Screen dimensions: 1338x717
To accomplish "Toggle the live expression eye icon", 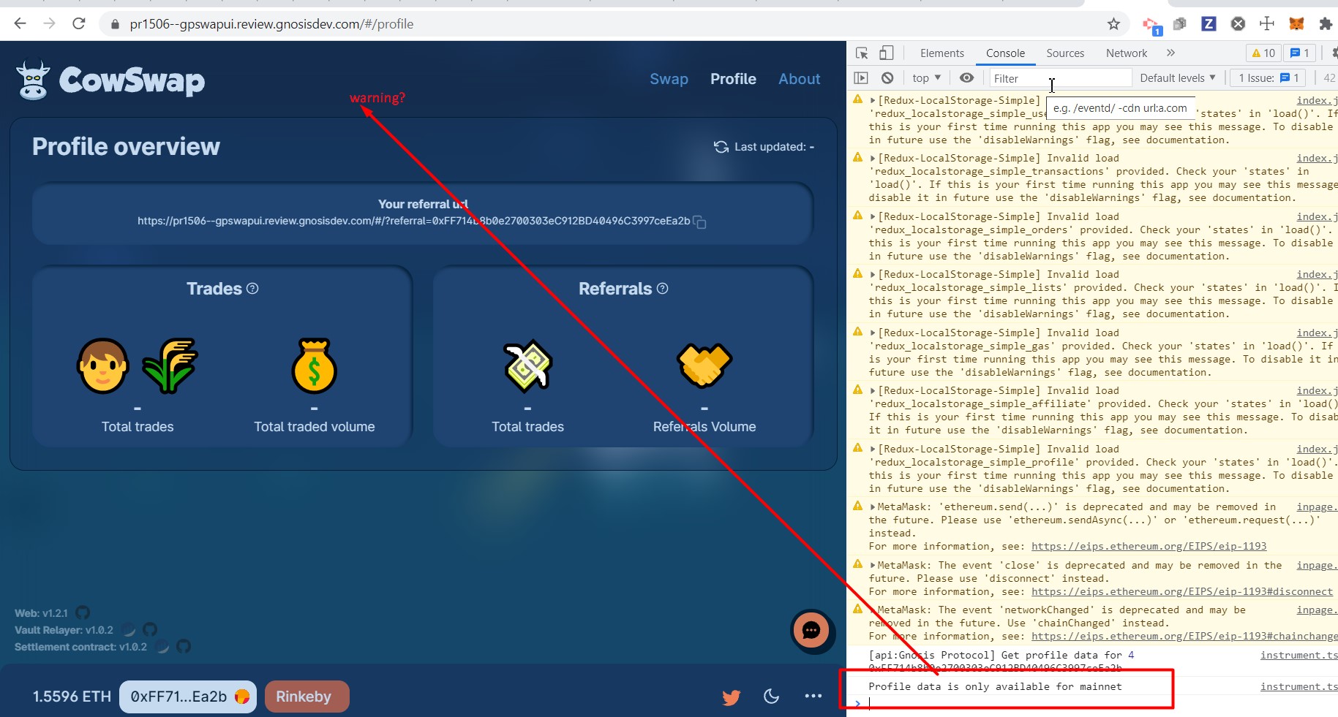I will pyautogui.click(x=966, y=77).
